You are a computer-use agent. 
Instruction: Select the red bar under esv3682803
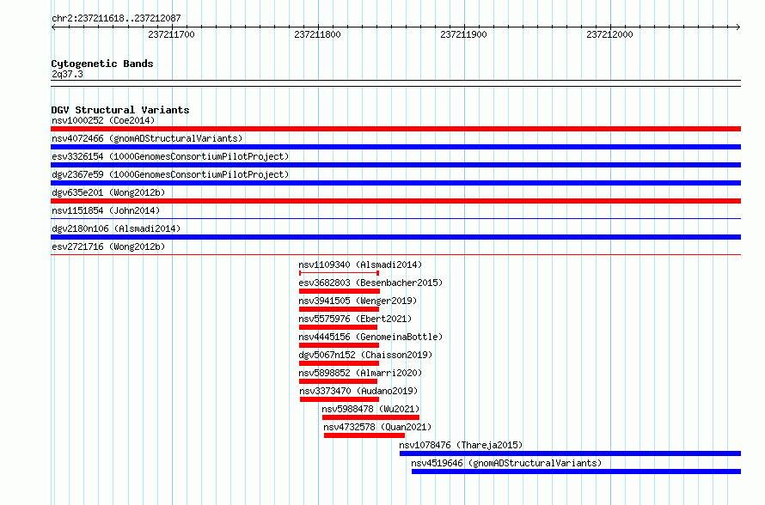(x=339, y=291)
